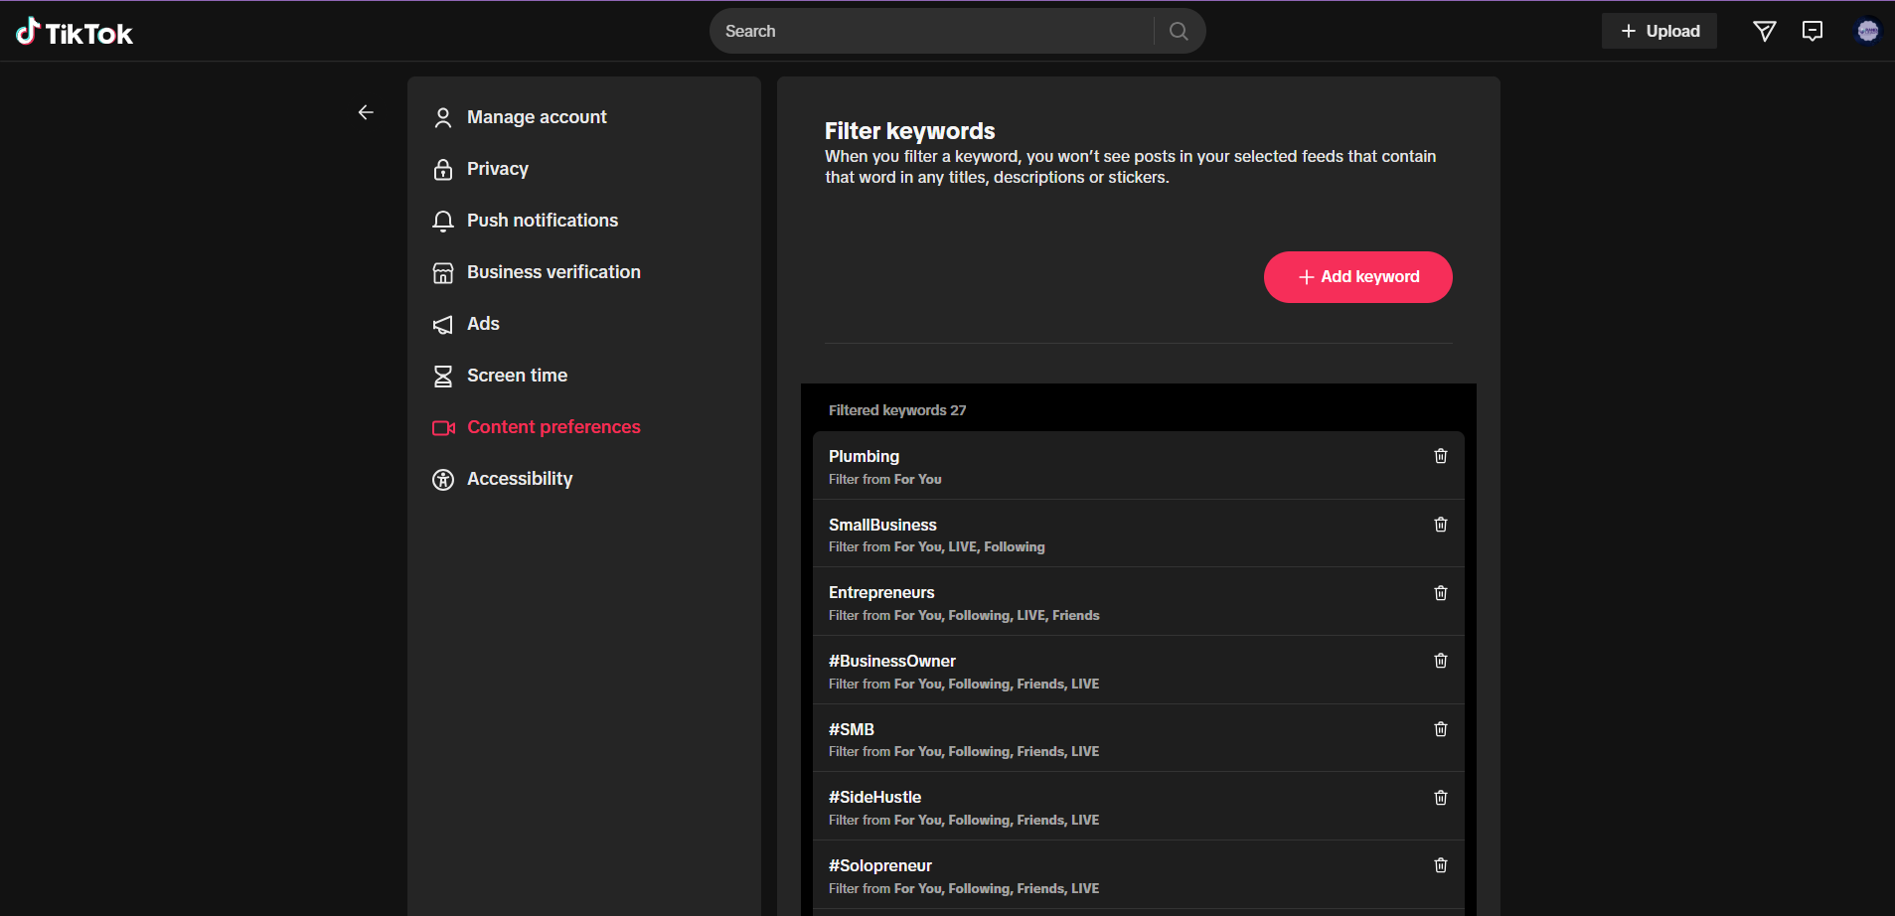Focus the Search input field
Screen dimensions: 1895x916
point(934,31)
